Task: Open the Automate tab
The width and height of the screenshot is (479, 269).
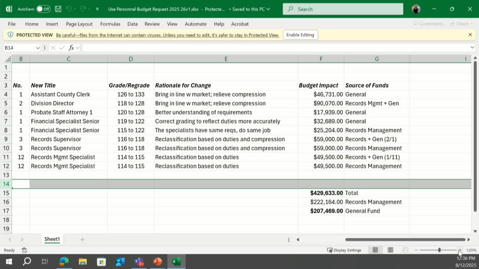Action: pyautogui.click(x=196, y=24)
